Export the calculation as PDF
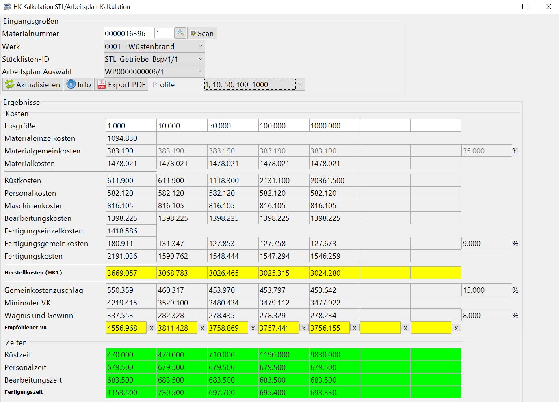Image resolution: width=559 pixels, height=402 pixels. pos(121,84)
